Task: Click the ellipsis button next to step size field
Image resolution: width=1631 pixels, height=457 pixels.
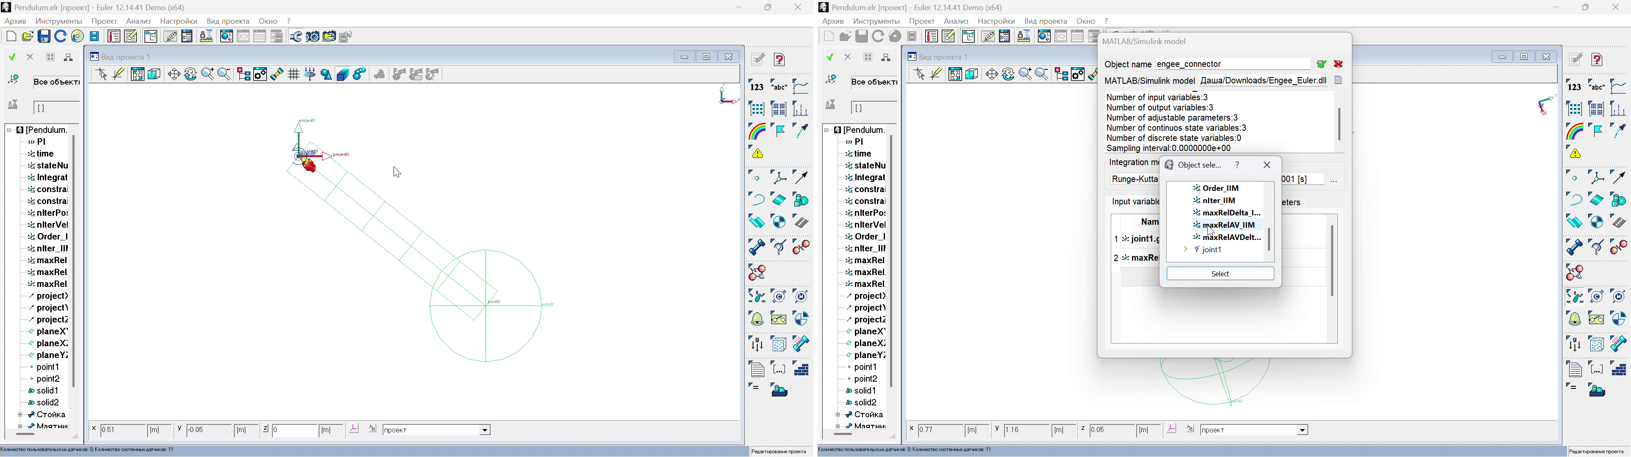Action: pyautogui.click(x=1334, y=182)
